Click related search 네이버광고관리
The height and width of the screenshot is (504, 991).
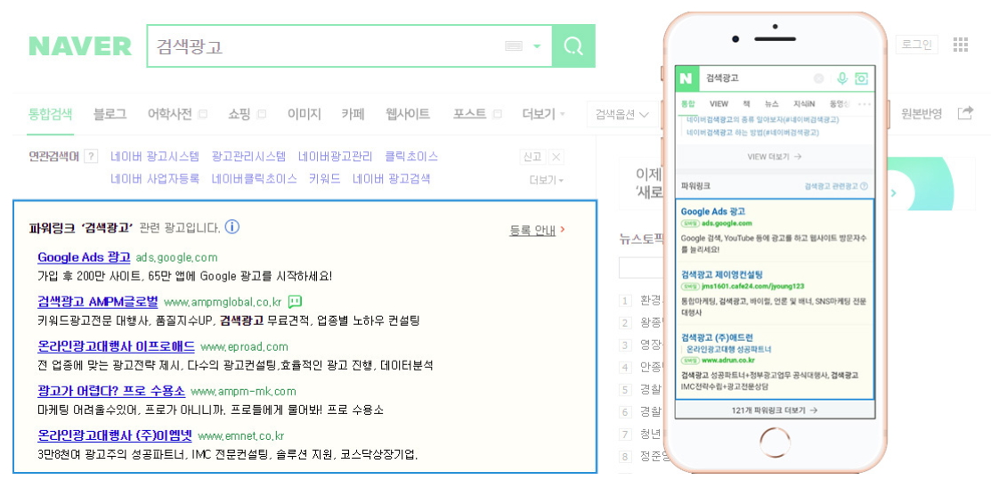click(x=335, y=156)
